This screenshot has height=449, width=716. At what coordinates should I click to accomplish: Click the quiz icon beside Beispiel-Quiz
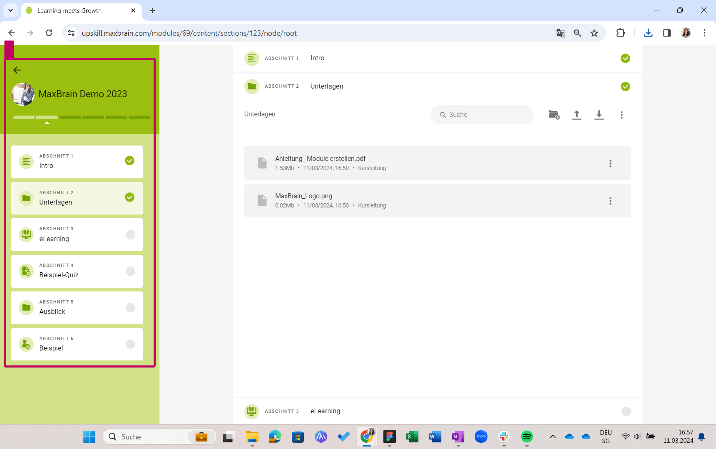[x=26, y=271]
